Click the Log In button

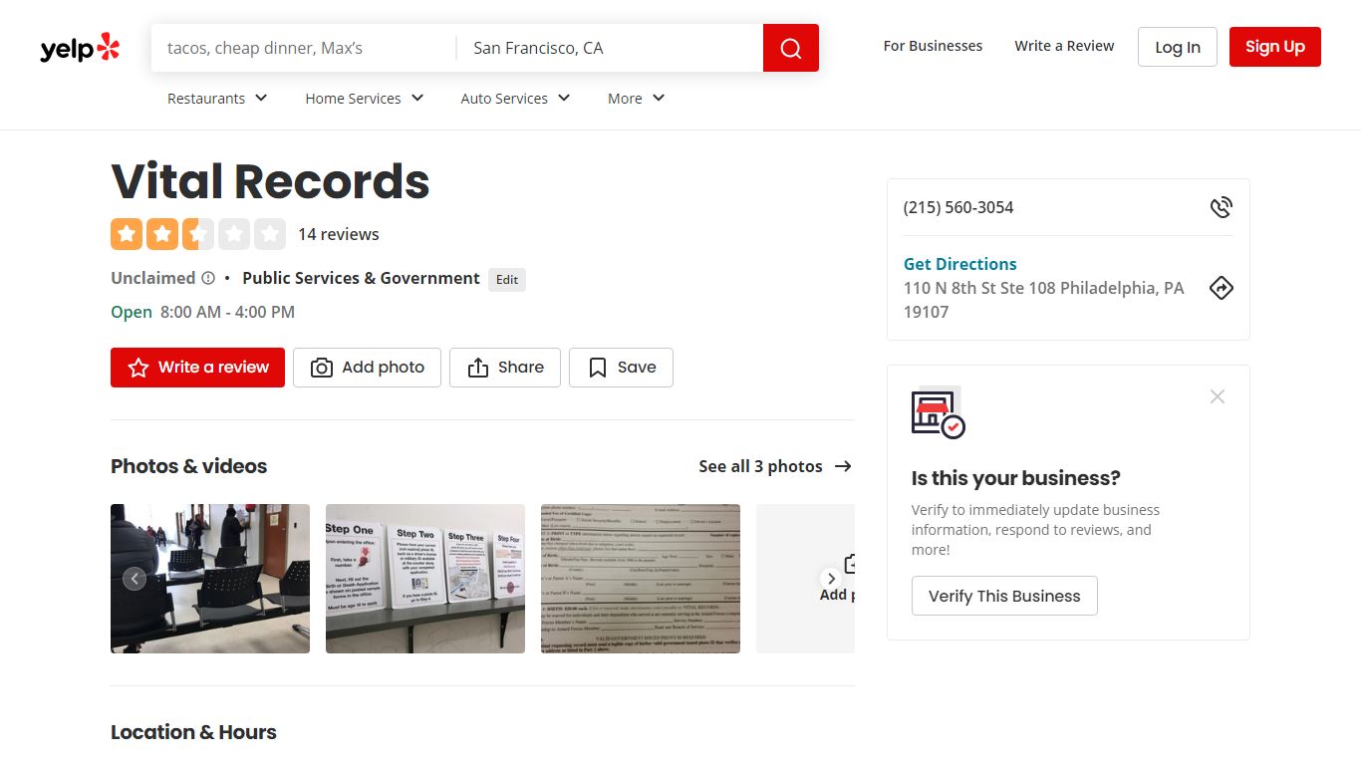click(x=1178, y=47)
